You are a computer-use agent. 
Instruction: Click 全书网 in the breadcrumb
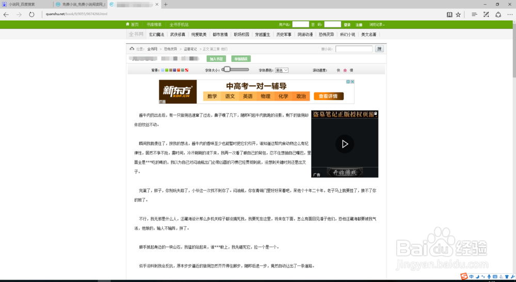(x=152, y=49)
